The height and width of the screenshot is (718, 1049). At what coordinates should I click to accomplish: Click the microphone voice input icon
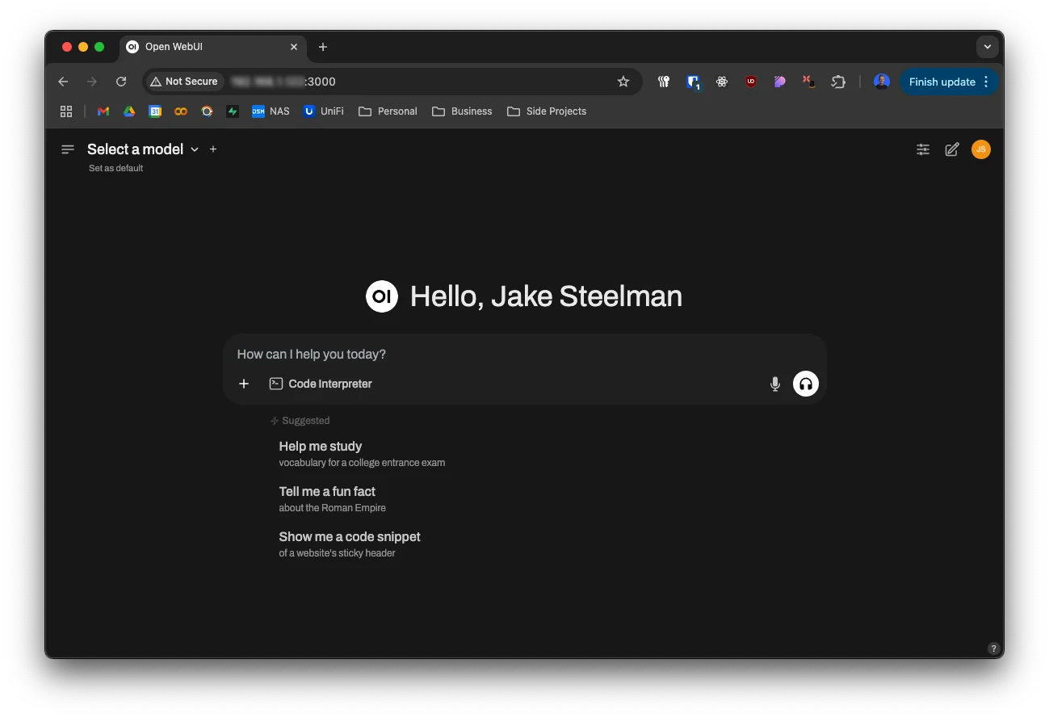point(775,384)
